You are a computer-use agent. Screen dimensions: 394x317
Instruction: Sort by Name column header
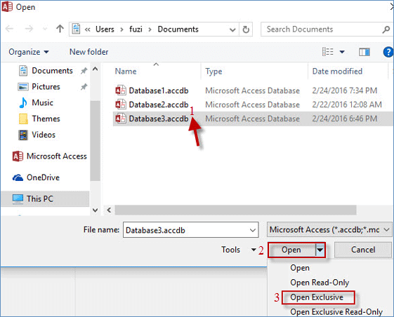(x=126, y=72)
